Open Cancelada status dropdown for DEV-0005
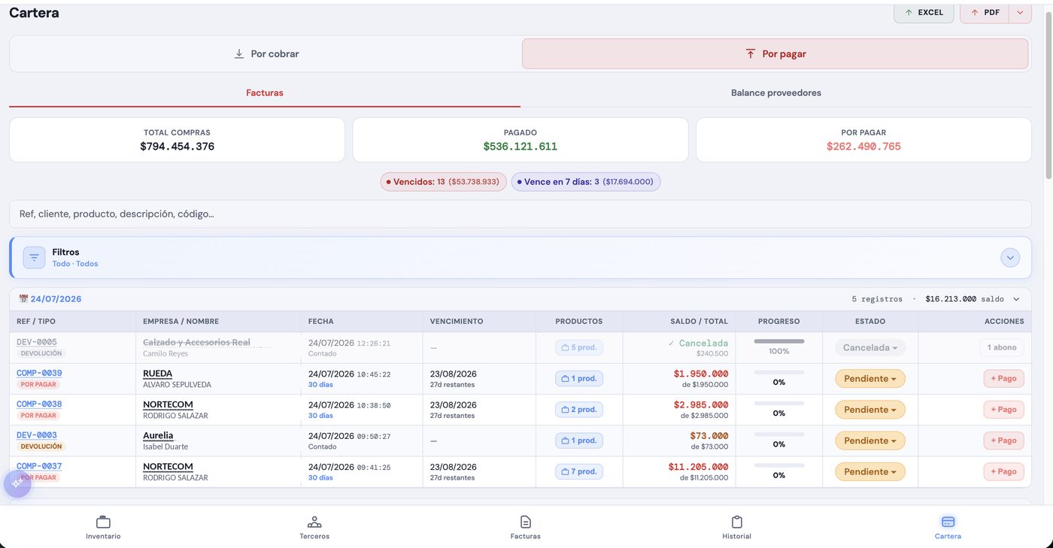The height and width of the screenshot is (548, 1053). pos(870,348)
